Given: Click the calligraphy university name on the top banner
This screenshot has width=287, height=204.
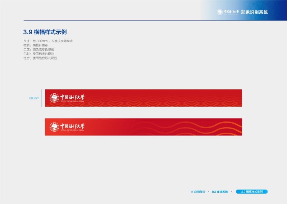Looking at the screenshot, I should coord(72,97).
